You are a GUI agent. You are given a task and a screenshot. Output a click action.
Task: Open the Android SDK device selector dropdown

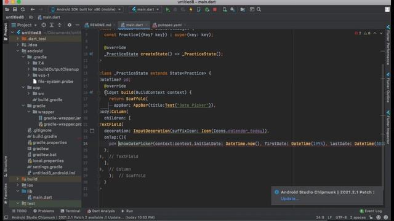click(x=86, y=10)
